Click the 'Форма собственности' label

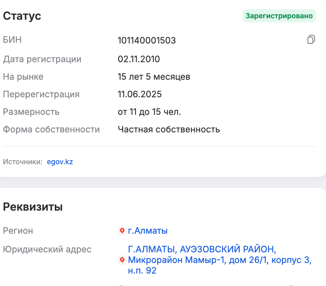(x=51, y=129)
